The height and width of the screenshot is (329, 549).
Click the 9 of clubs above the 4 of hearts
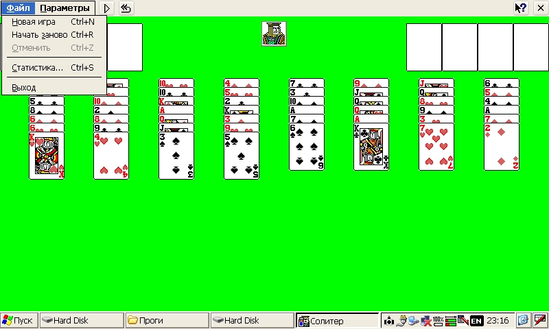[111, 128]
